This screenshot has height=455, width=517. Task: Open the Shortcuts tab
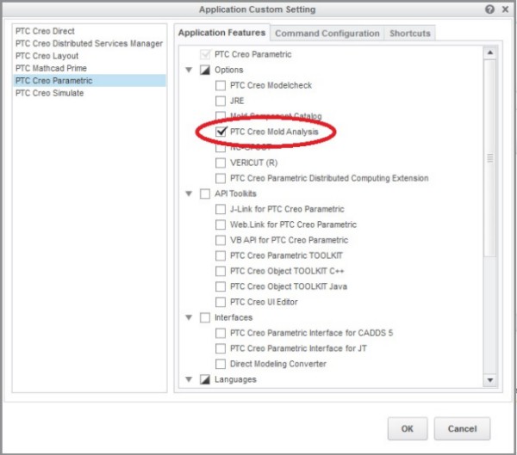410,34
